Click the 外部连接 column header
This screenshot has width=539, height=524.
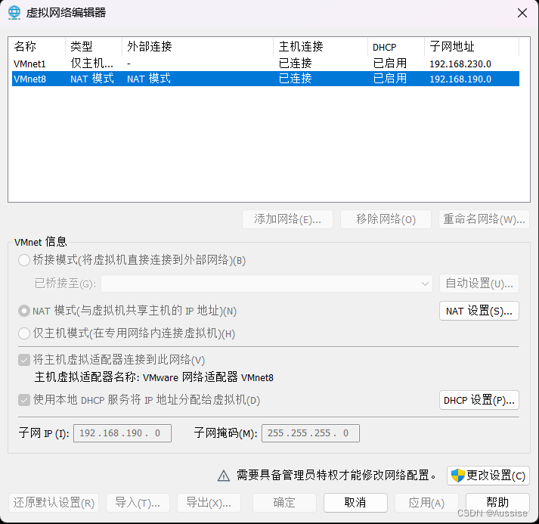click(197, 46)
